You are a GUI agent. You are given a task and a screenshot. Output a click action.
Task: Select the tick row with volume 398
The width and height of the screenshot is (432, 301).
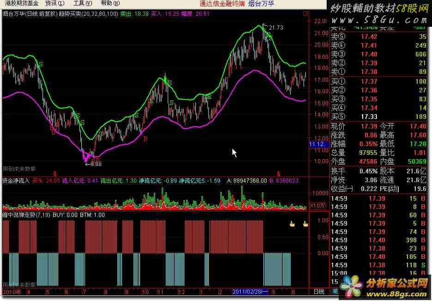378,240
